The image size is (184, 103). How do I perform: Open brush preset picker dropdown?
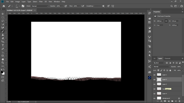coord(20,6)
